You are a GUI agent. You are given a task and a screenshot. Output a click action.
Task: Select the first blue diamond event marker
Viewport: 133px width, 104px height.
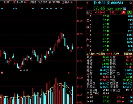pos(2,8)
